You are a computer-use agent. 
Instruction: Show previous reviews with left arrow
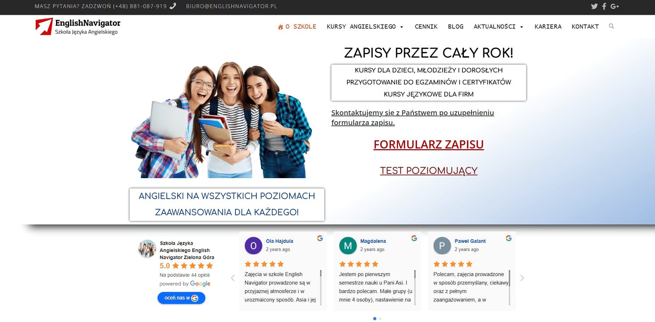[233, 278]
